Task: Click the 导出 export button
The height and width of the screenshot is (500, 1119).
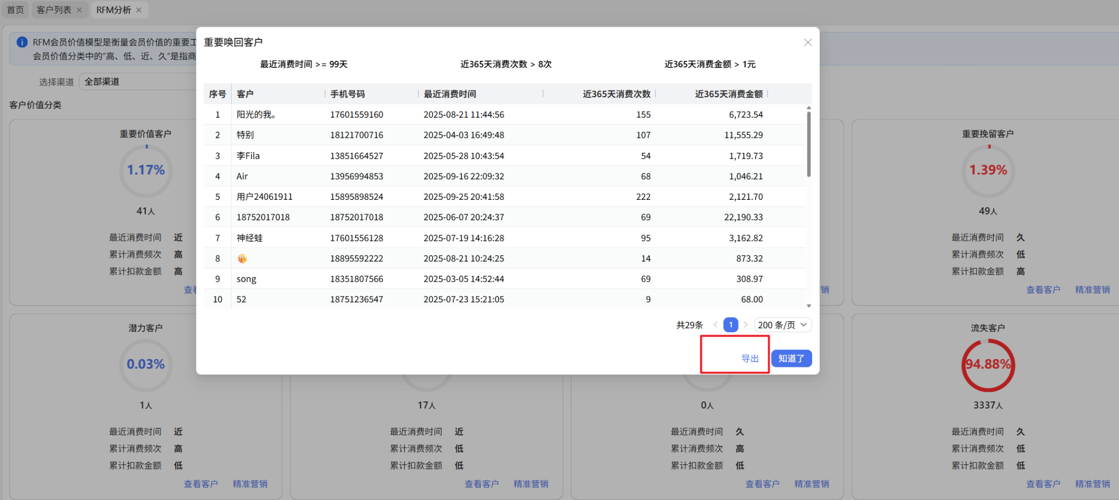Action: pyautogui.click(x=750, y=359)
